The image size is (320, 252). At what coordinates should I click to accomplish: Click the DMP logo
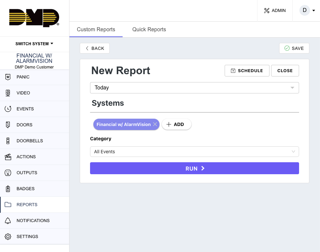click(34, 18)
